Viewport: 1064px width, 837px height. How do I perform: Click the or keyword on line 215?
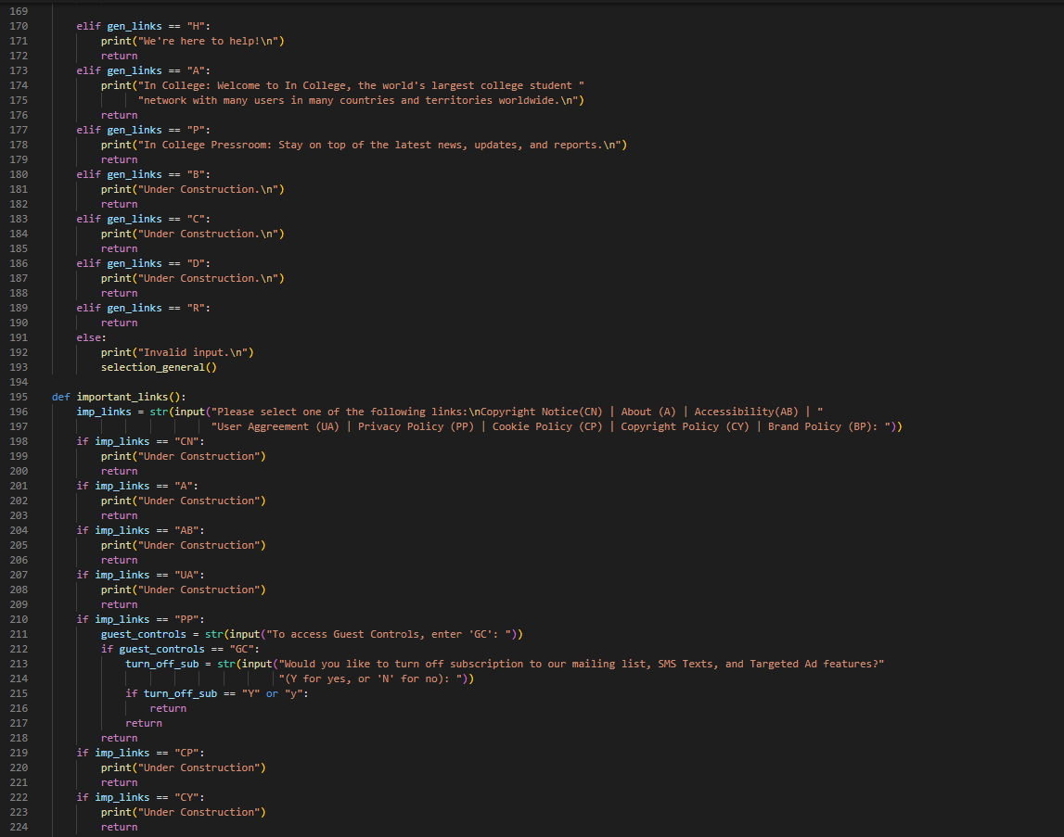(270, 692)
